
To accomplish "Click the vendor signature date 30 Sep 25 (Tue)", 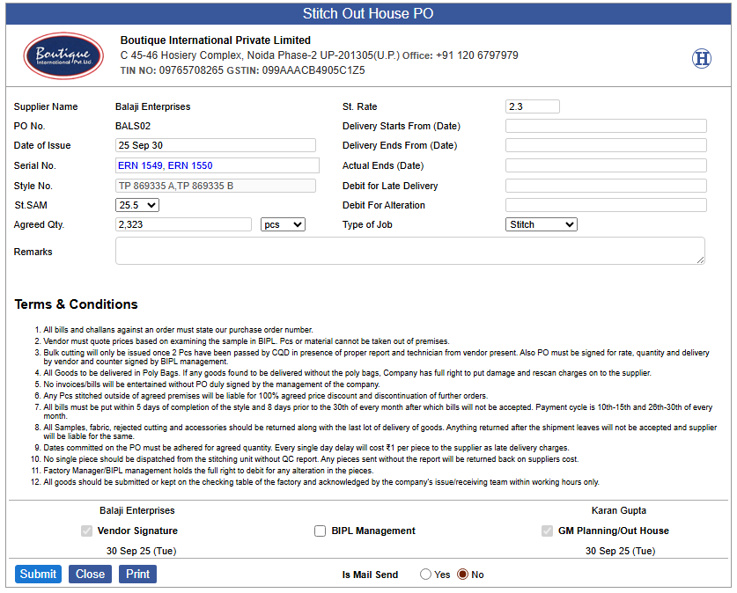I will click(141, 551).
